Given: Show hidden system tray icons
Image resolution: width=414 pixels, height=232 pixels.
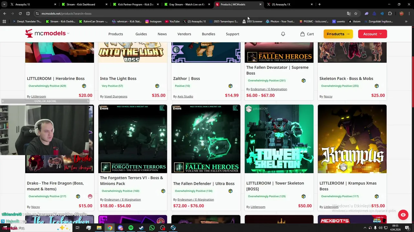Looking at the screenshot, I should click(365, 228).
